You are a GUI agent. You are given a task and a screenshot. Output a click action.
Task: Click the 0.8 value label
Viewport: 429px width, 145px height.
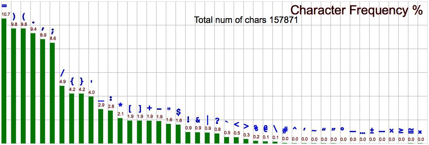click(217, 129)
